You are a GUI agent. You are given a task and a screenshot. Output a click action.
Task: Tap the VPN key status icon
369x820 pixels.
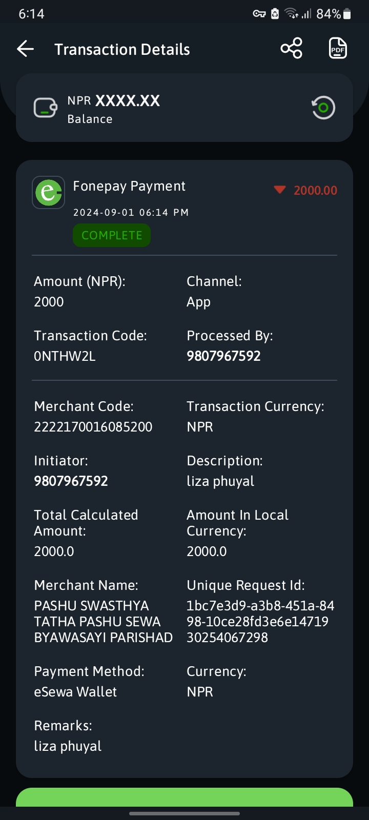(259, 14)
